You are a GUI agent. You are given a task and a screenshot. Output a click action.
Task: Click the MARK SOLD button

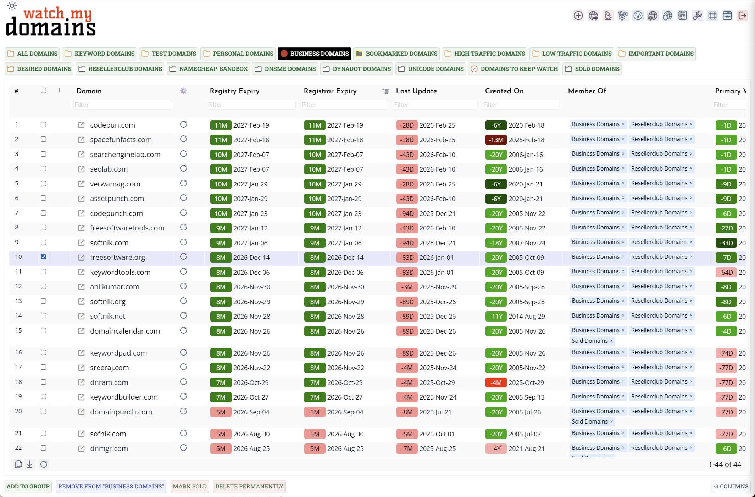coord(189,486)
